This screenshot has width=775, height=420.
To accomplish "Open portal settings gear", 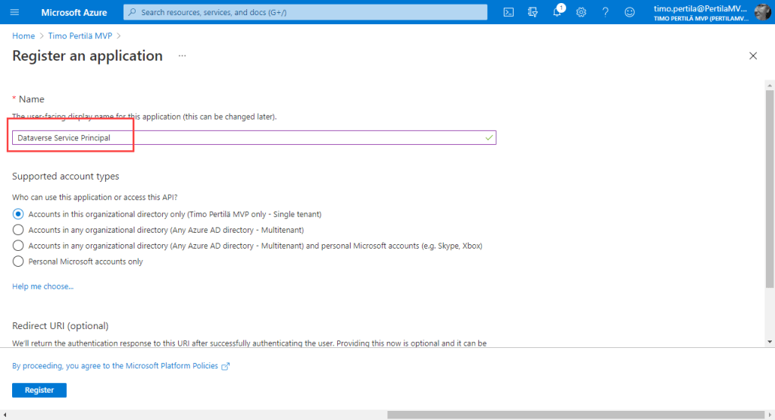I will pos(581,12).
